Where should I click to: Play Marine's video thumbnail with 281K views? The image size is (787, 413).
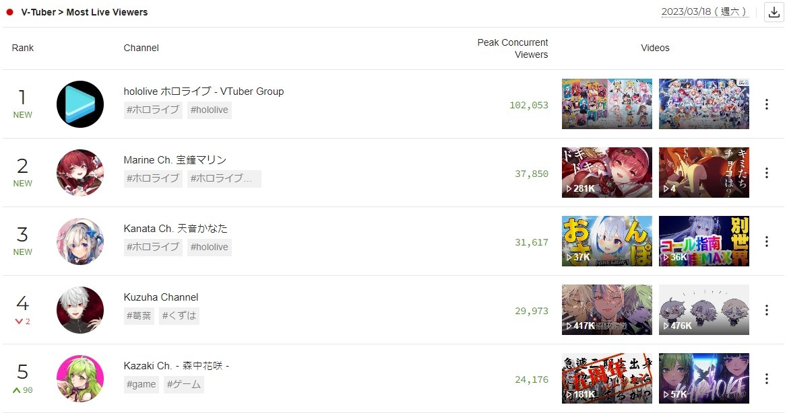pyautogui.click(x=607, y=172)
